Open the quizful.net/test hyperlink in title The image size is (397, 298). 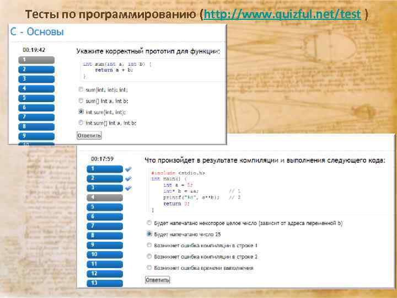[x=282, y=14]
